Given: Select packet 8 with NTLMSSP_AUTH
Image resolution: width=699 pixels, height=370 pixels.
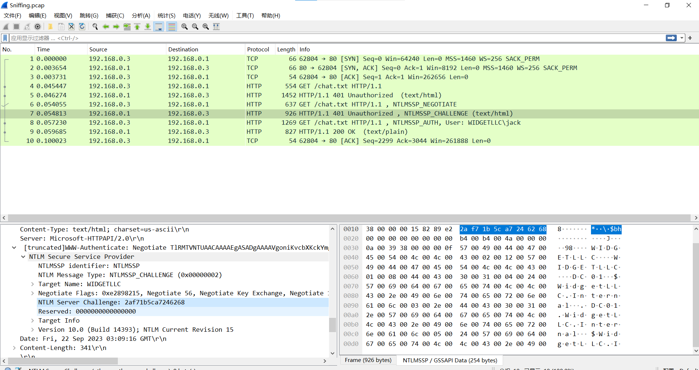Looking at the screenshot, I should 349,122.
